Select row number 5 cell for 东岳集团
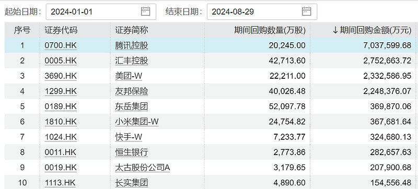 (22, 107)
